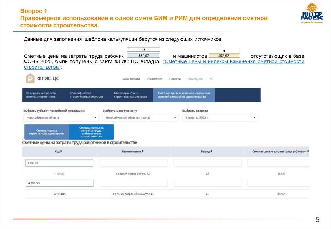Viewport: 331px width, 229px height.
Task: Click Код filter field containing 1-100-39
Action: pyautogui.click(x=59, y=163)
